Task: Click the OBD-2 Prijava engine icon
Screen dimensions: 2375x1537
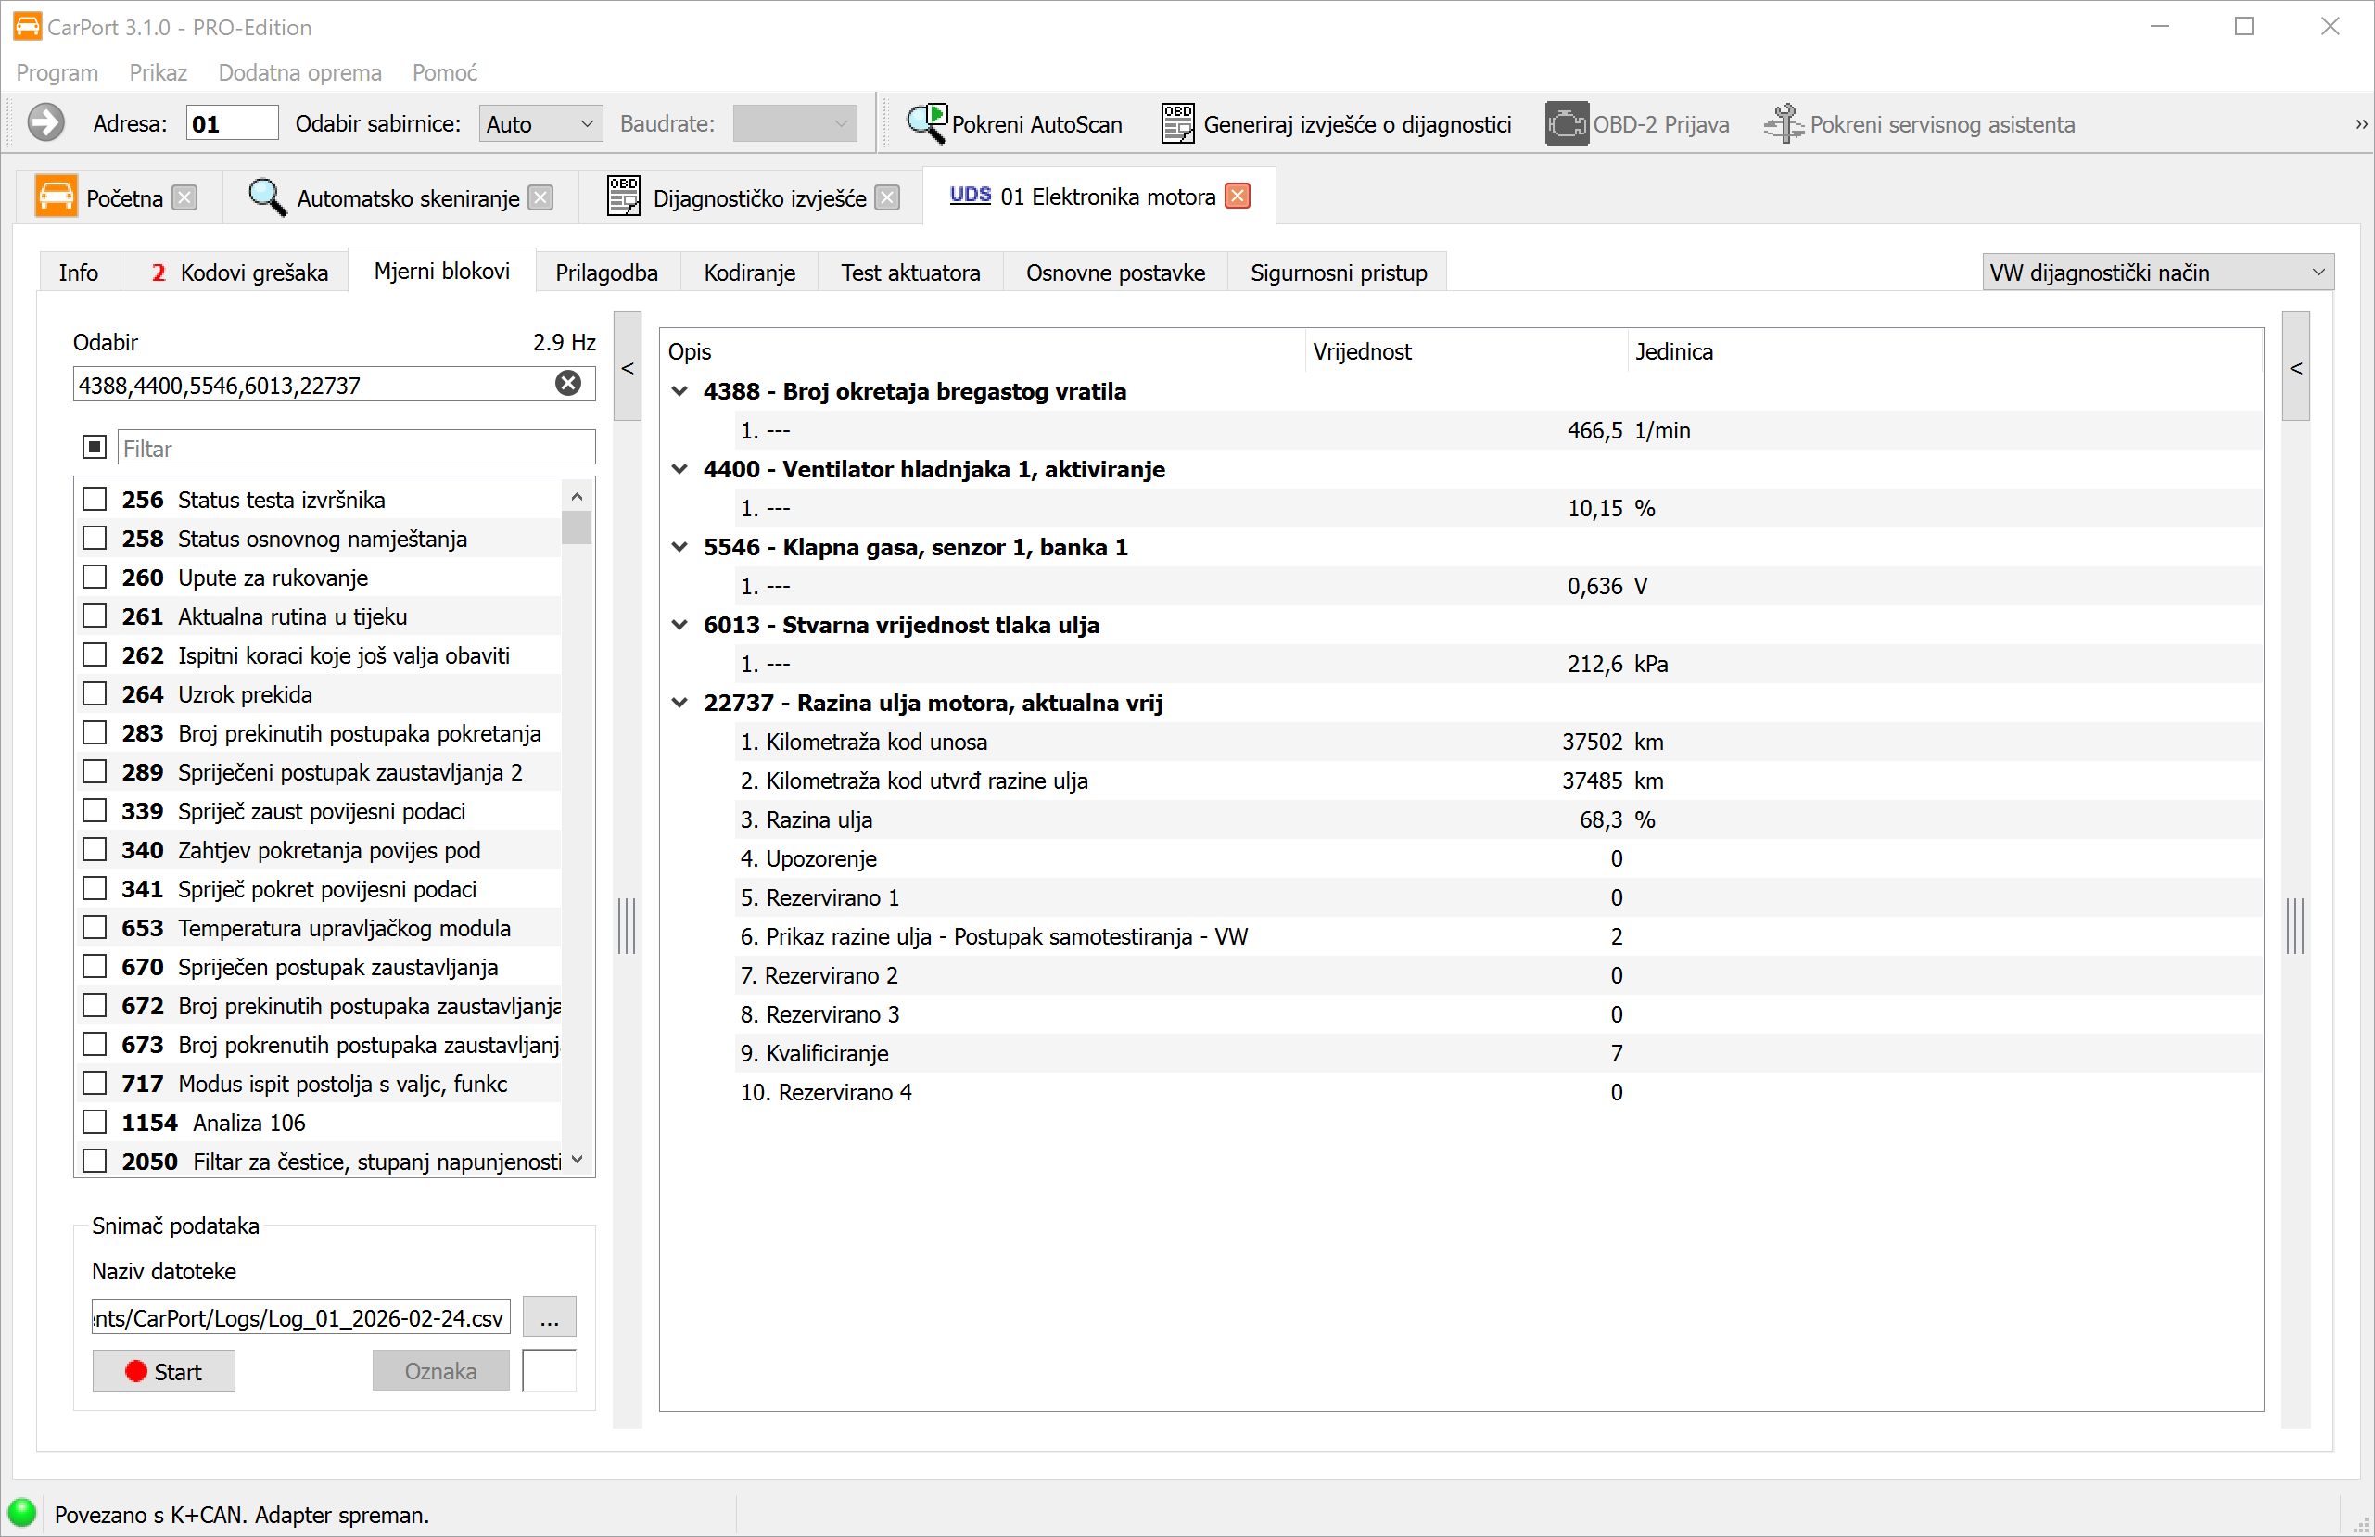Action: click(x=1566, y=124)
